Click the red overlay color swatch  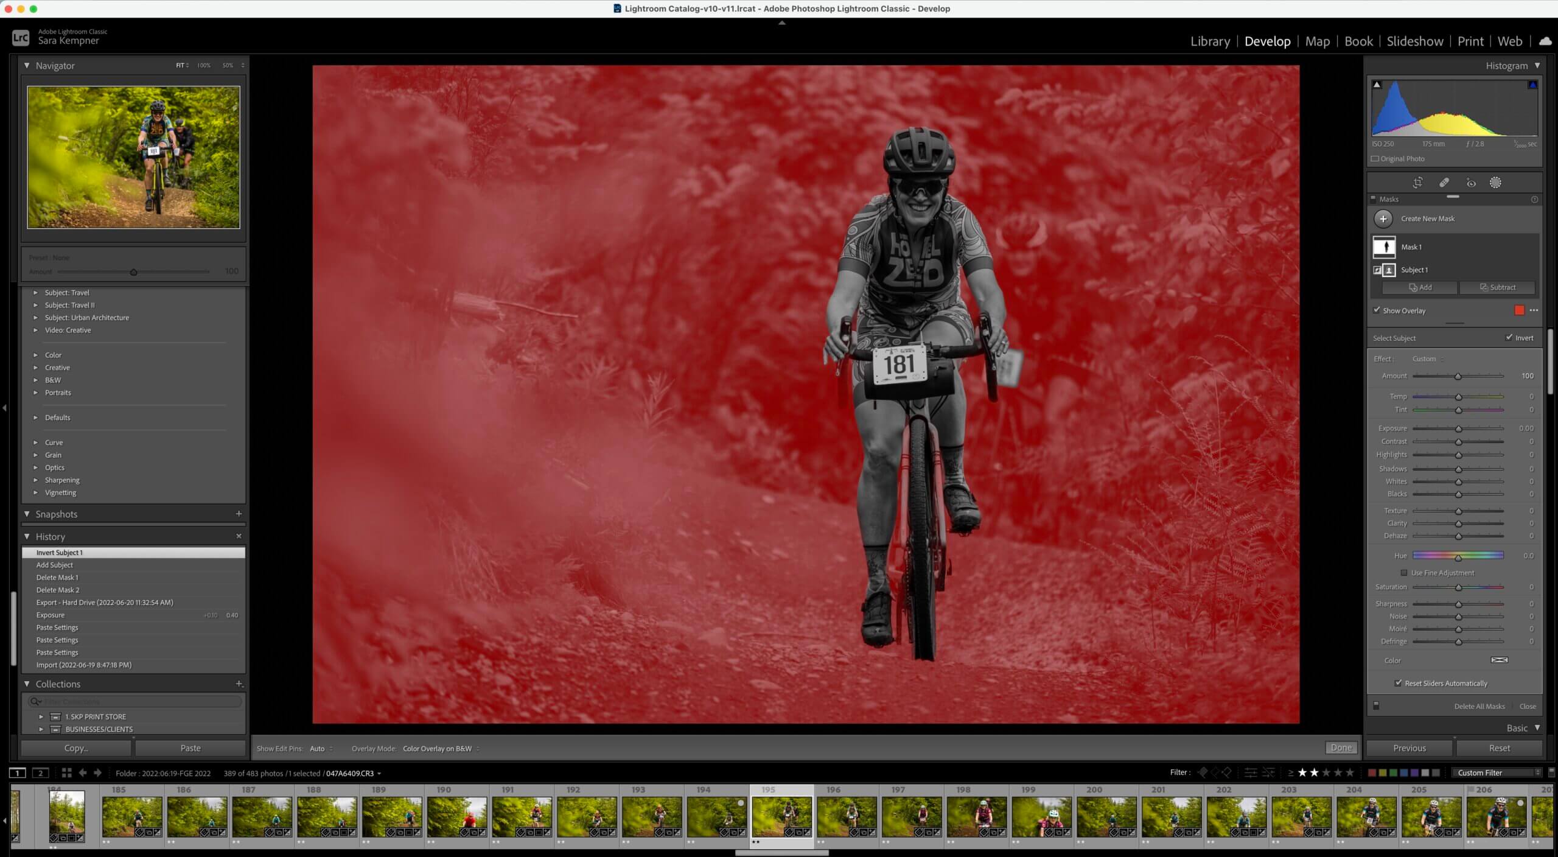[1519, 310]
